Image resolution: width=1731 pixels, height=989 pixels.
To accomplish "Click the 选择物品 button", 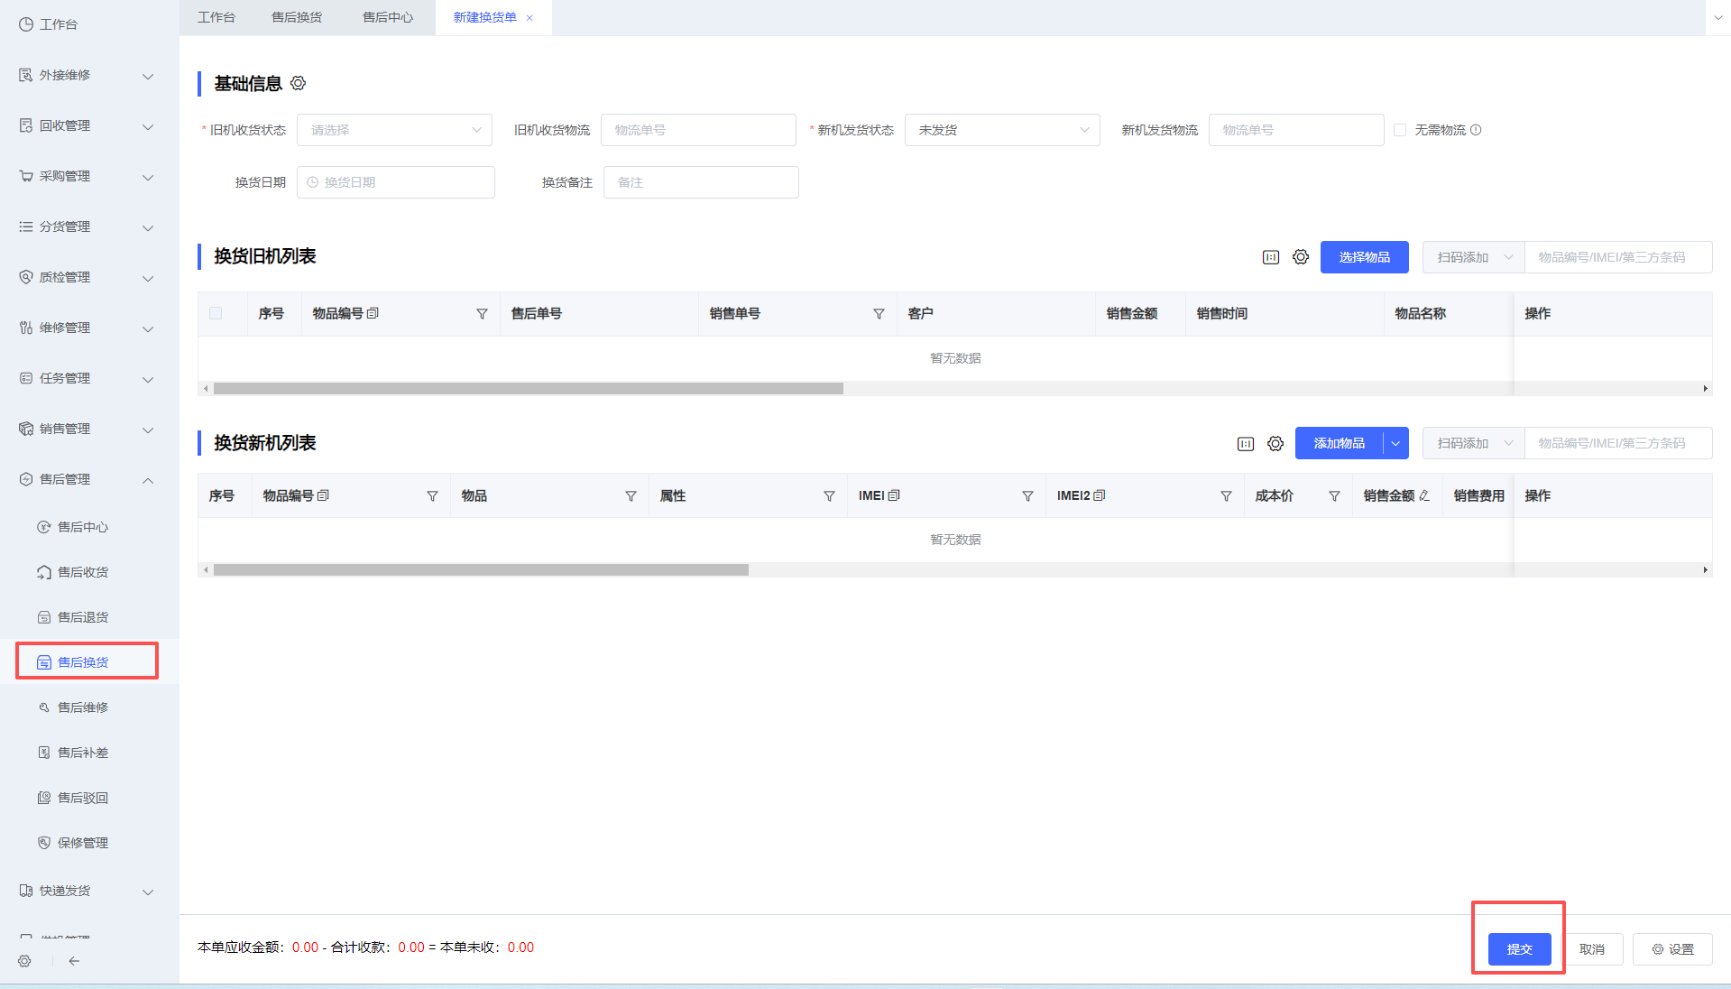I will pyautogui.click(x=1364, y=257).
